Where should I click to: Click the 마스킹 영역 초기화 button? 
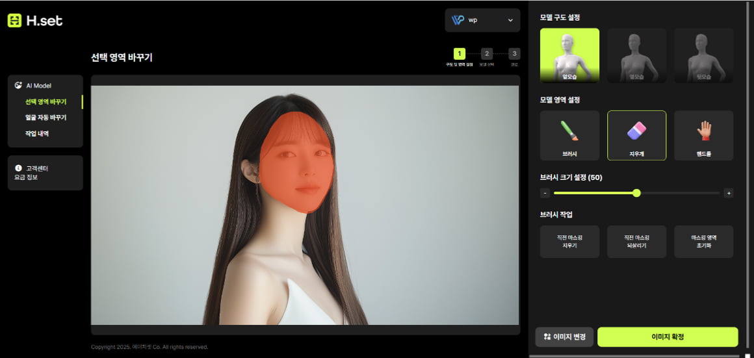pos(703,242)
